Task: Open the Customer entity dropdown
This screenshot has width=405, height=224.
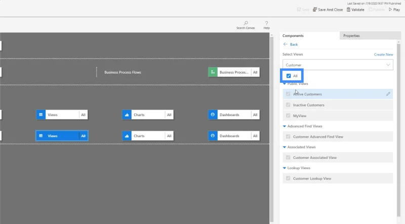Action: click(338, 65)
